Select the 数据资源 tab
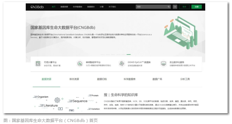232x124 pixels. pos(46,79)
